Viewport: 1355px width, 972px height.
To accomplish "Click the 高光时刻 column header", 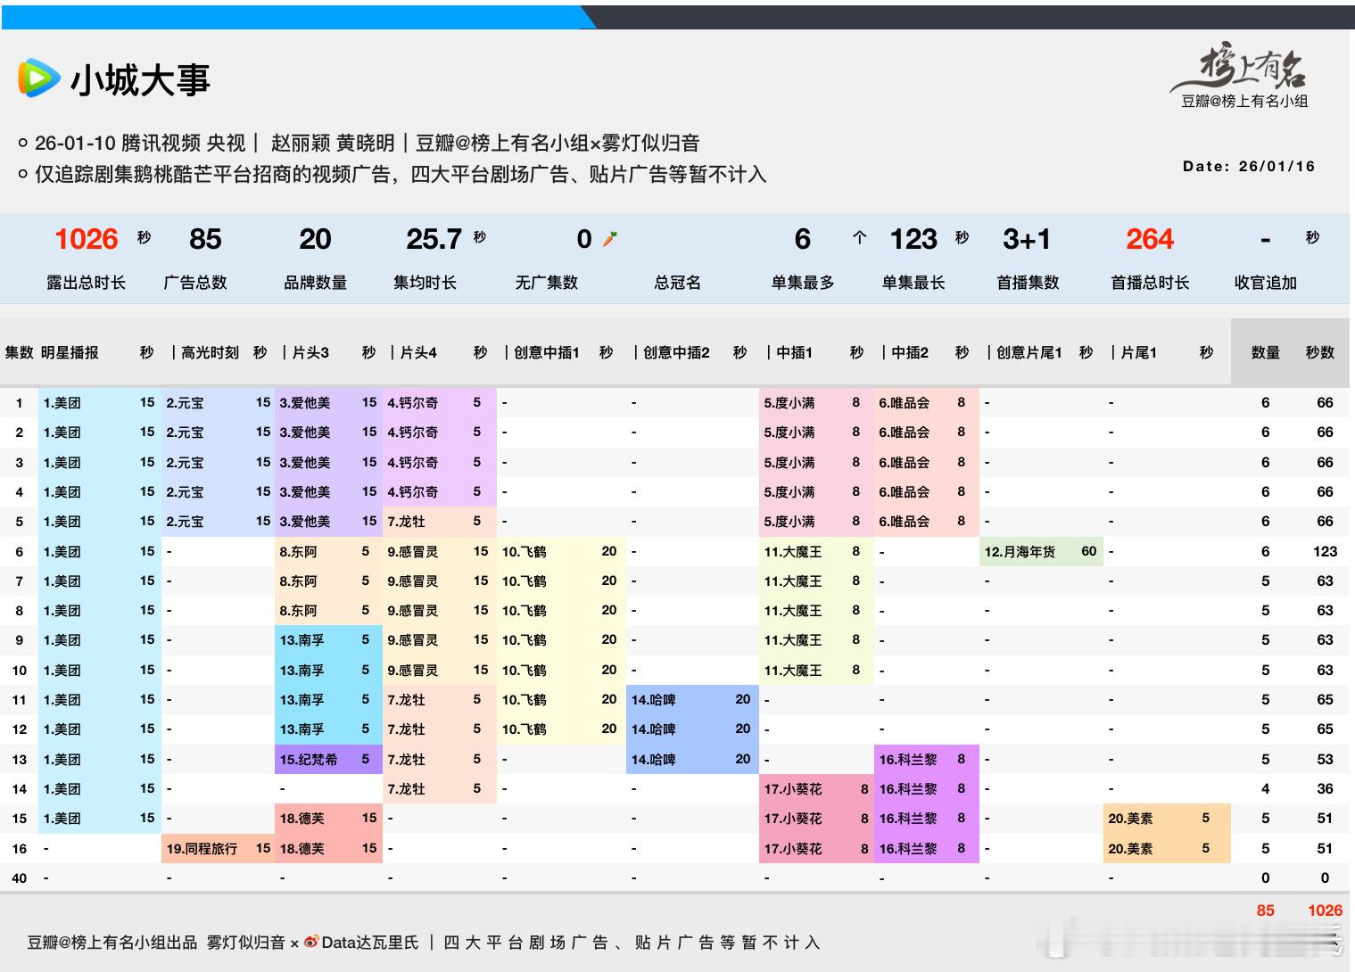I will click(x=210, y=353).
